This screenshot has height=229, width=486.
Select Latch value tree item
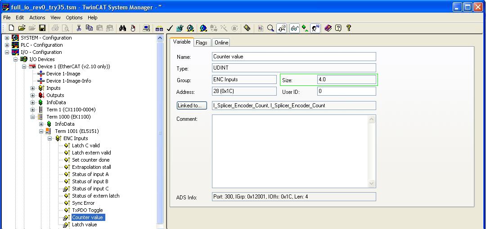click(x=84, y=225)
